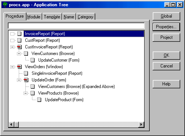Collapse the CustInvoiceReport branch
This screenshot has height=136, width=185.
click(x=12, y=47)
